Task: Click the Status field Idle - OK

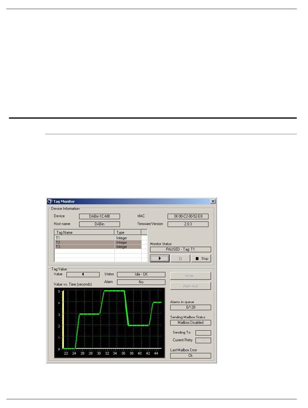Action: [x=141, y=275]
